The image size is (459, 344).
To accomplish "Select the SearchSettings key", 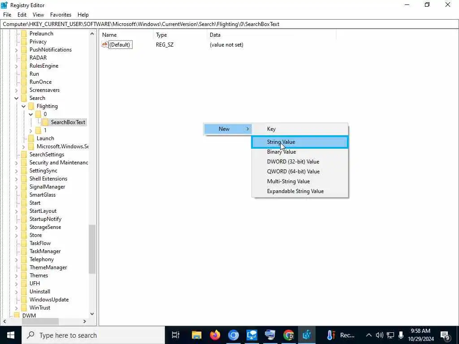I will point(47,155).
